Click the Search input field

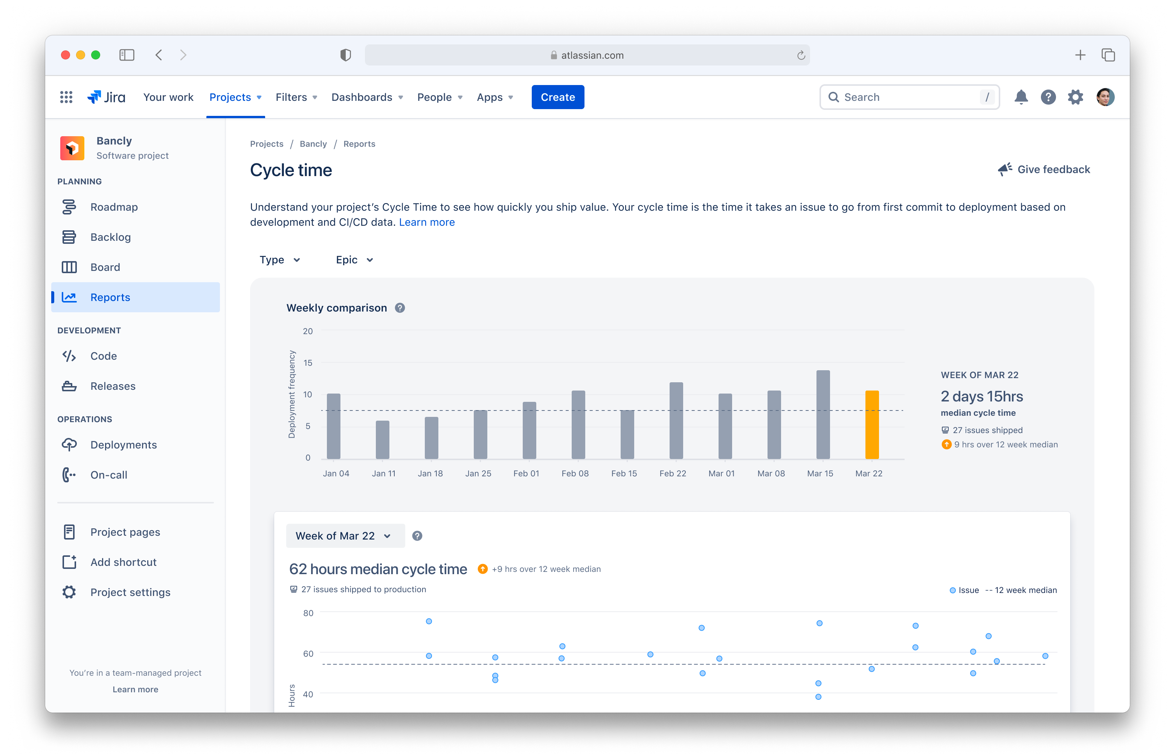click(909, 97)
